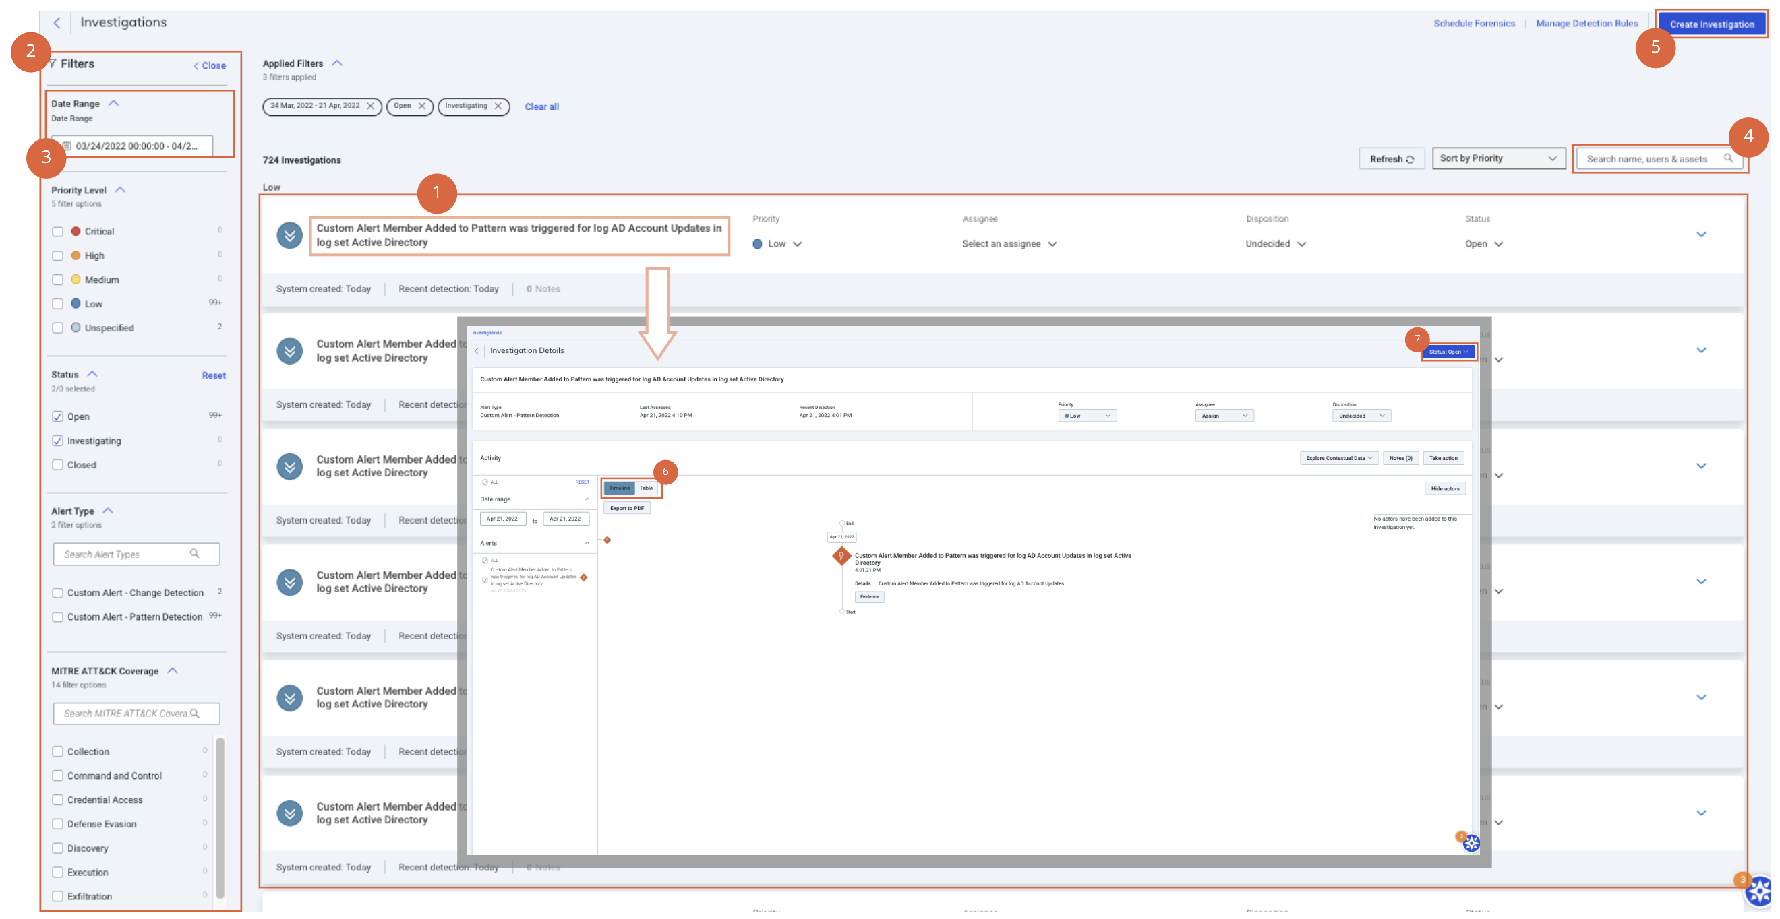This screenshot has height=919, width=1780.
Task: Switch to the Table tab in Activity
Action: click(x=645, y=489)
